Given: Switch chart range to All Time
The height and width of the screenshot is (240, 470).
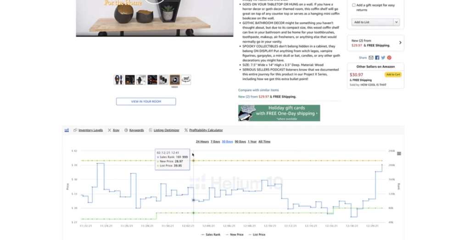Looking at the screenshot, I should (x=264, y=142).
